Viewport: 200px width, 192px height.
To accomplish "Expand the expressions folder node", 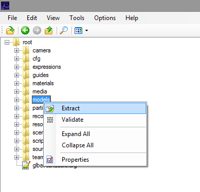I will tap(16, 67).
